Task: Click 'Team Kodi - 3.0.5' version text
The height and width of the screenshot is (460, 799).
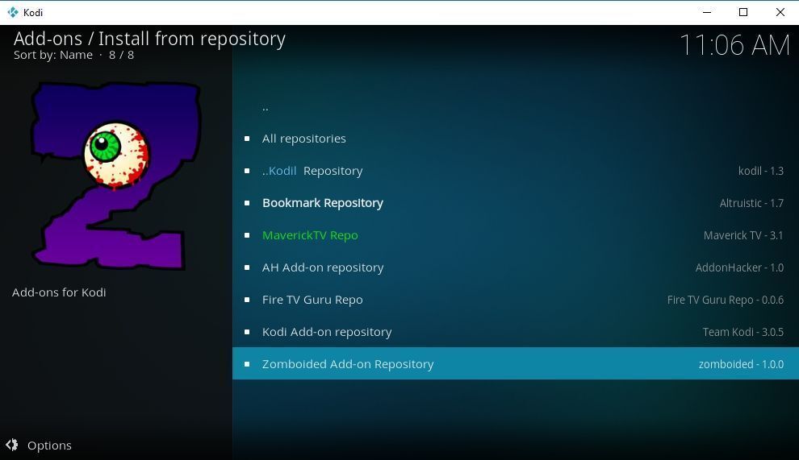Action: [743, 332]
